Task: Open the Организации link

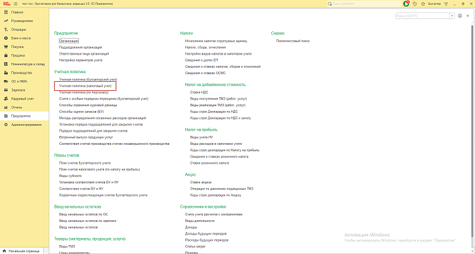Action: [x=69, y=40]
